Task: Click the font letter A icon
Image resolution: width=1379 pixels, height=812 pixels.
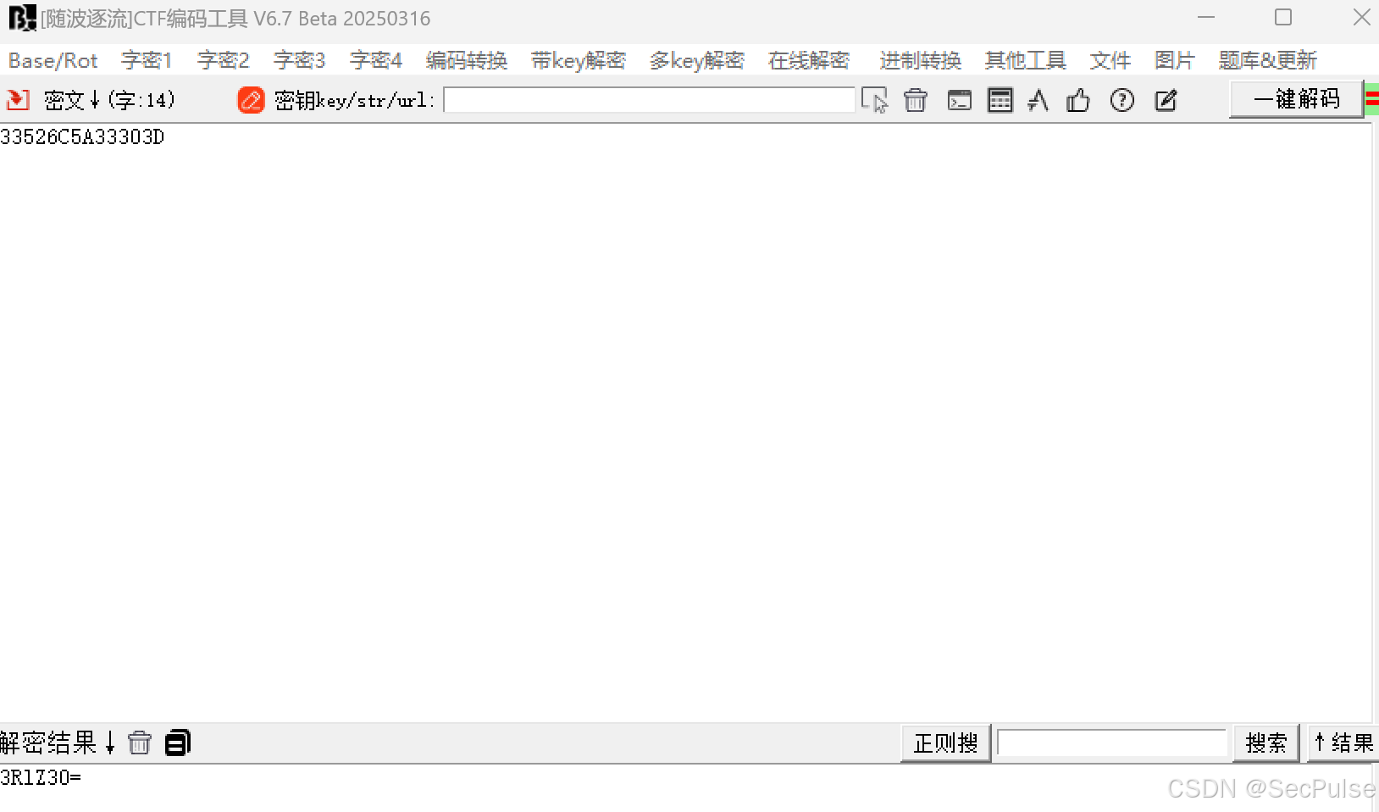Action: (x=1038, y=100)
